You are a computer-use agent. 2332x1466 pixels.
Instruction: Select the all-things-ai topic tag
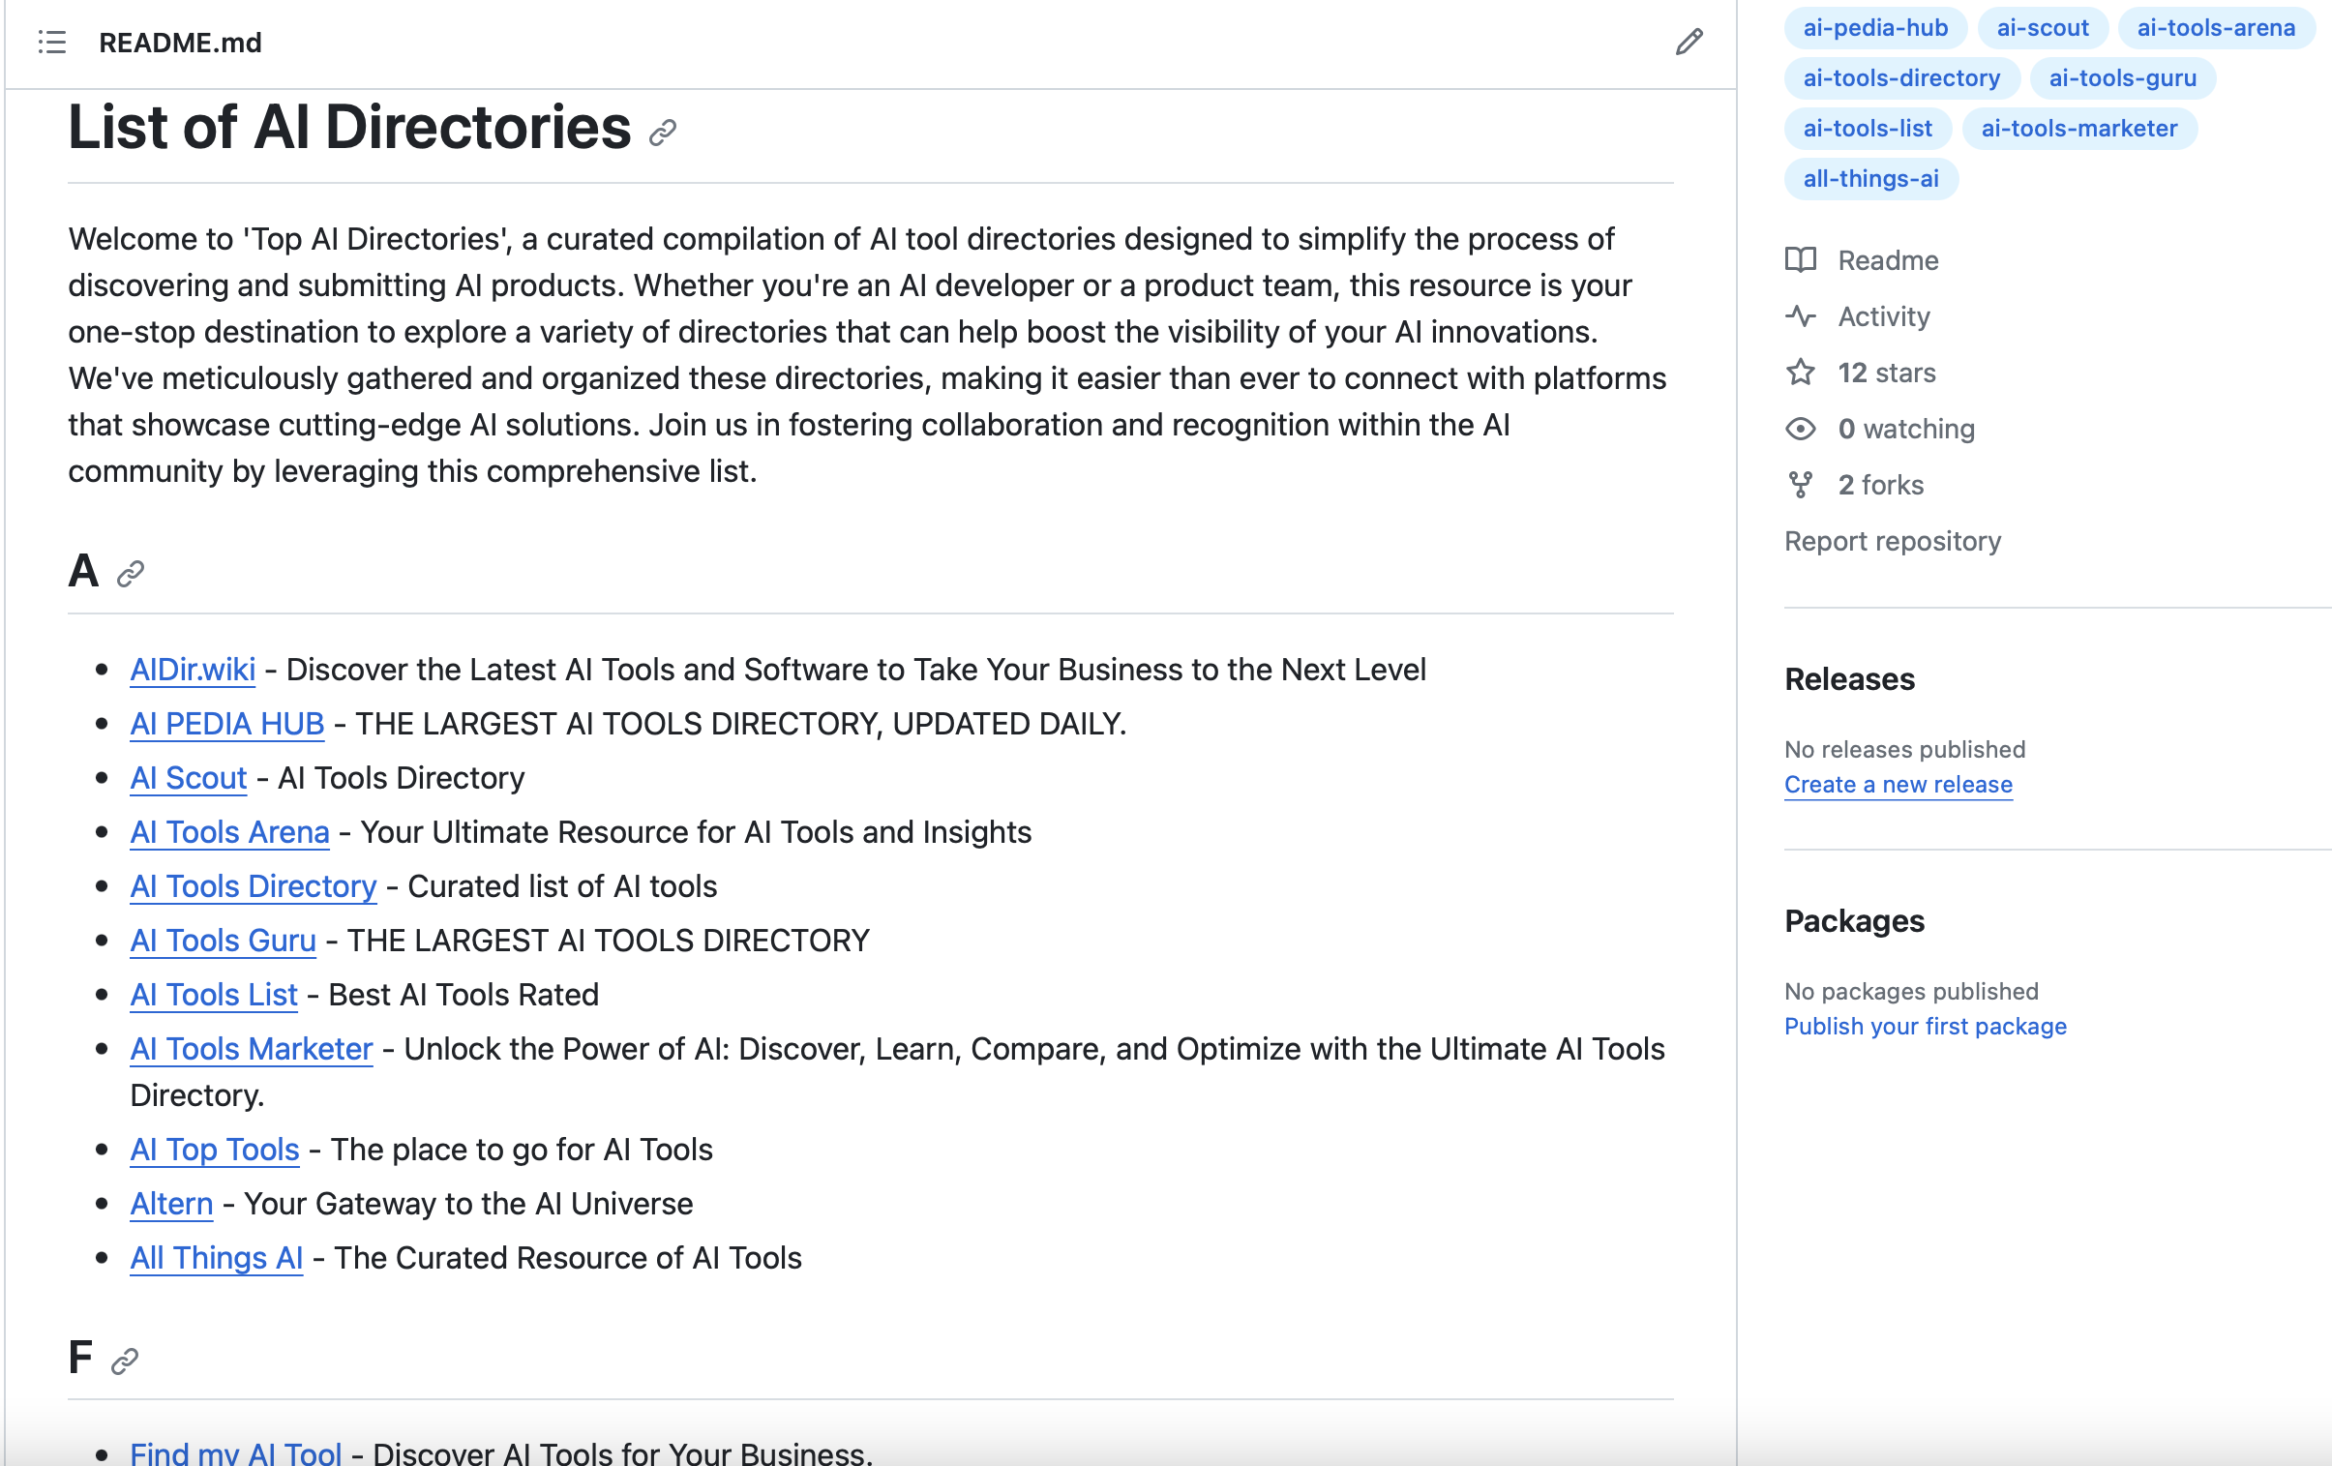(x=1871, y=178)
